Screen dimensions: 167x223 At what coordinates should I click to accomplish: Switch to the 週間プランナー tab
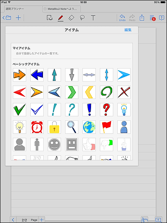[23, 9]
